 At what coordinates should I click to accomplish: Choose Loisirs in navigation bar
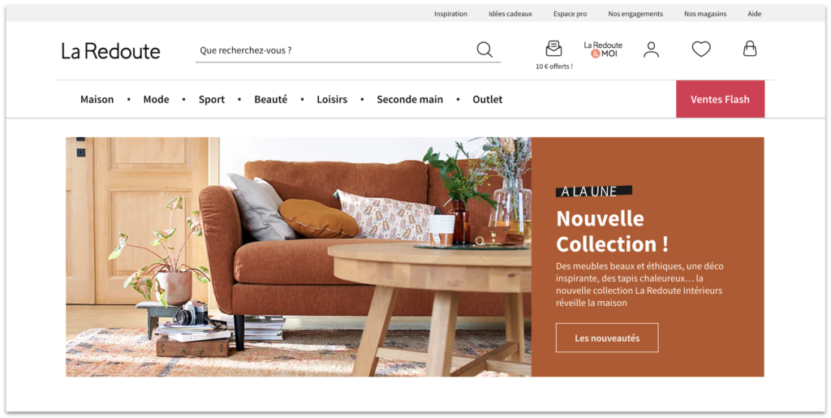click(x=332, y=100)
